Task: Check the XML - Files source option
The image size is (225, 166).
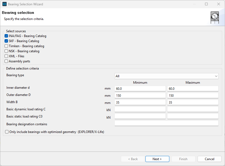Action: 6,56
